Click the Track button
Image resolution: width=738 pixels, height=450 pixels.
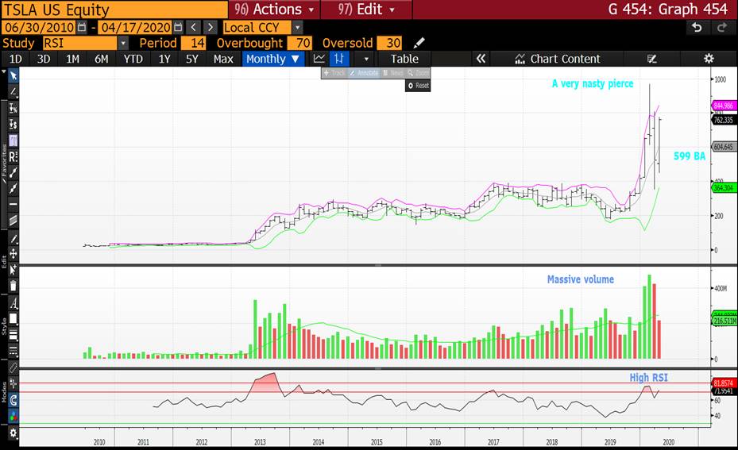tap(334, 73)
